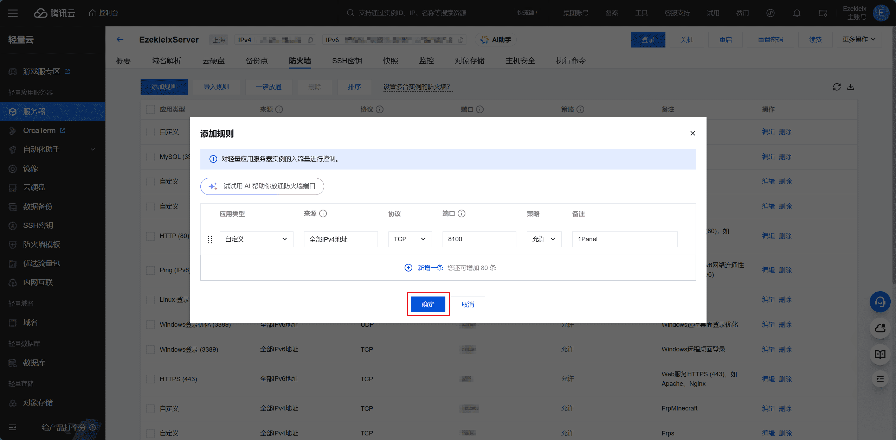Collapse the sidebar with bottom-left icon
This screenshot has height=440, width=896.
[x=13, y=427]
